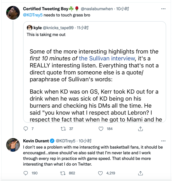Screen dimensions: 172x181
Task: Open kyle's small profile avatar
Action: (30, 28)
